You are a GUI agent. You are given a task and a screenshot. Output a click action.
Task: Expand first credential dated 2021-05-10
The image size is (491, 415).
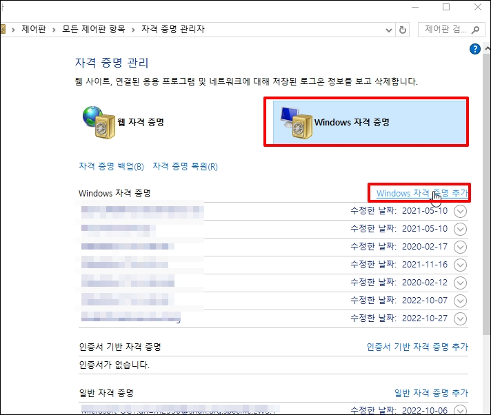click(x=460, y=211)
